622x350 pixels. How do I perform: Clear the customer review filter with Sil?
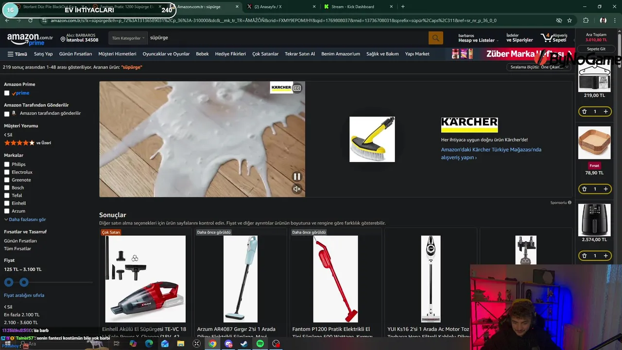click(8, 135)
